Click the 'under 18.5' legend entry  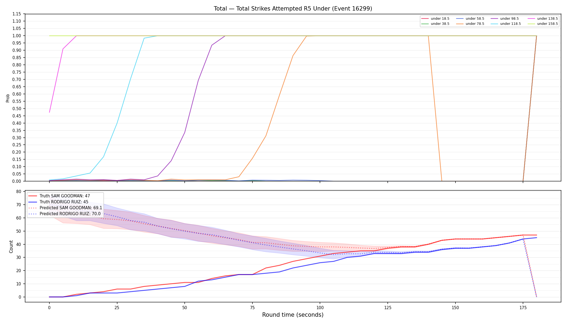click(x=435, y=19)
